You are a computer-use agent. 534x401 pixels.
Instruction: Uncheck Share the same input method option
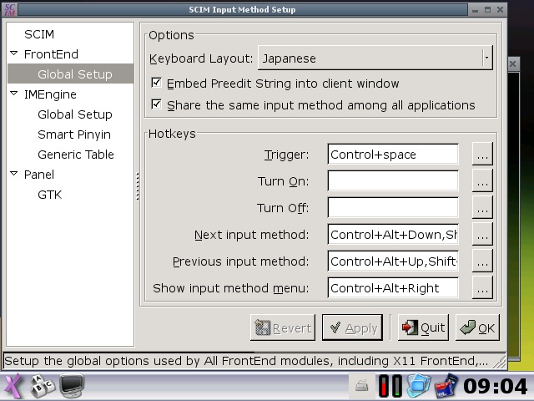click(x=157, y=105)
